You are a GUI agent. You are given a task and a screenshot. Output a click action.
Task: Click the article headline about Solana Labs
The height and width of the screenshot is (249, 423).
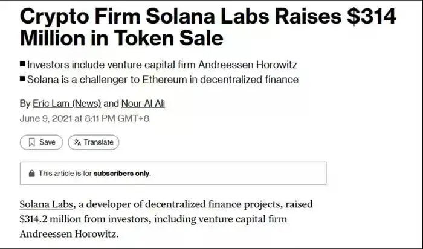tap(208, 27)
